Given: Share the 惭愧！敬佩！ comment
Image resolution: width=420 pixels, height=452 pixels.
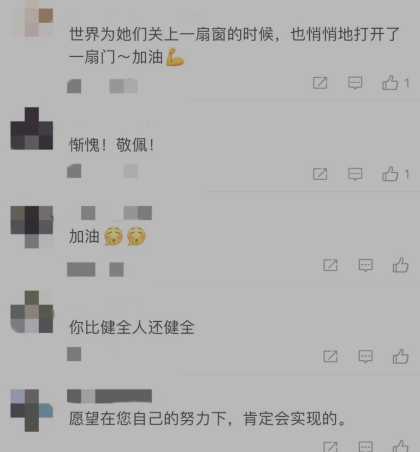Looking at the screenshot, I should [x=320, y=174].
